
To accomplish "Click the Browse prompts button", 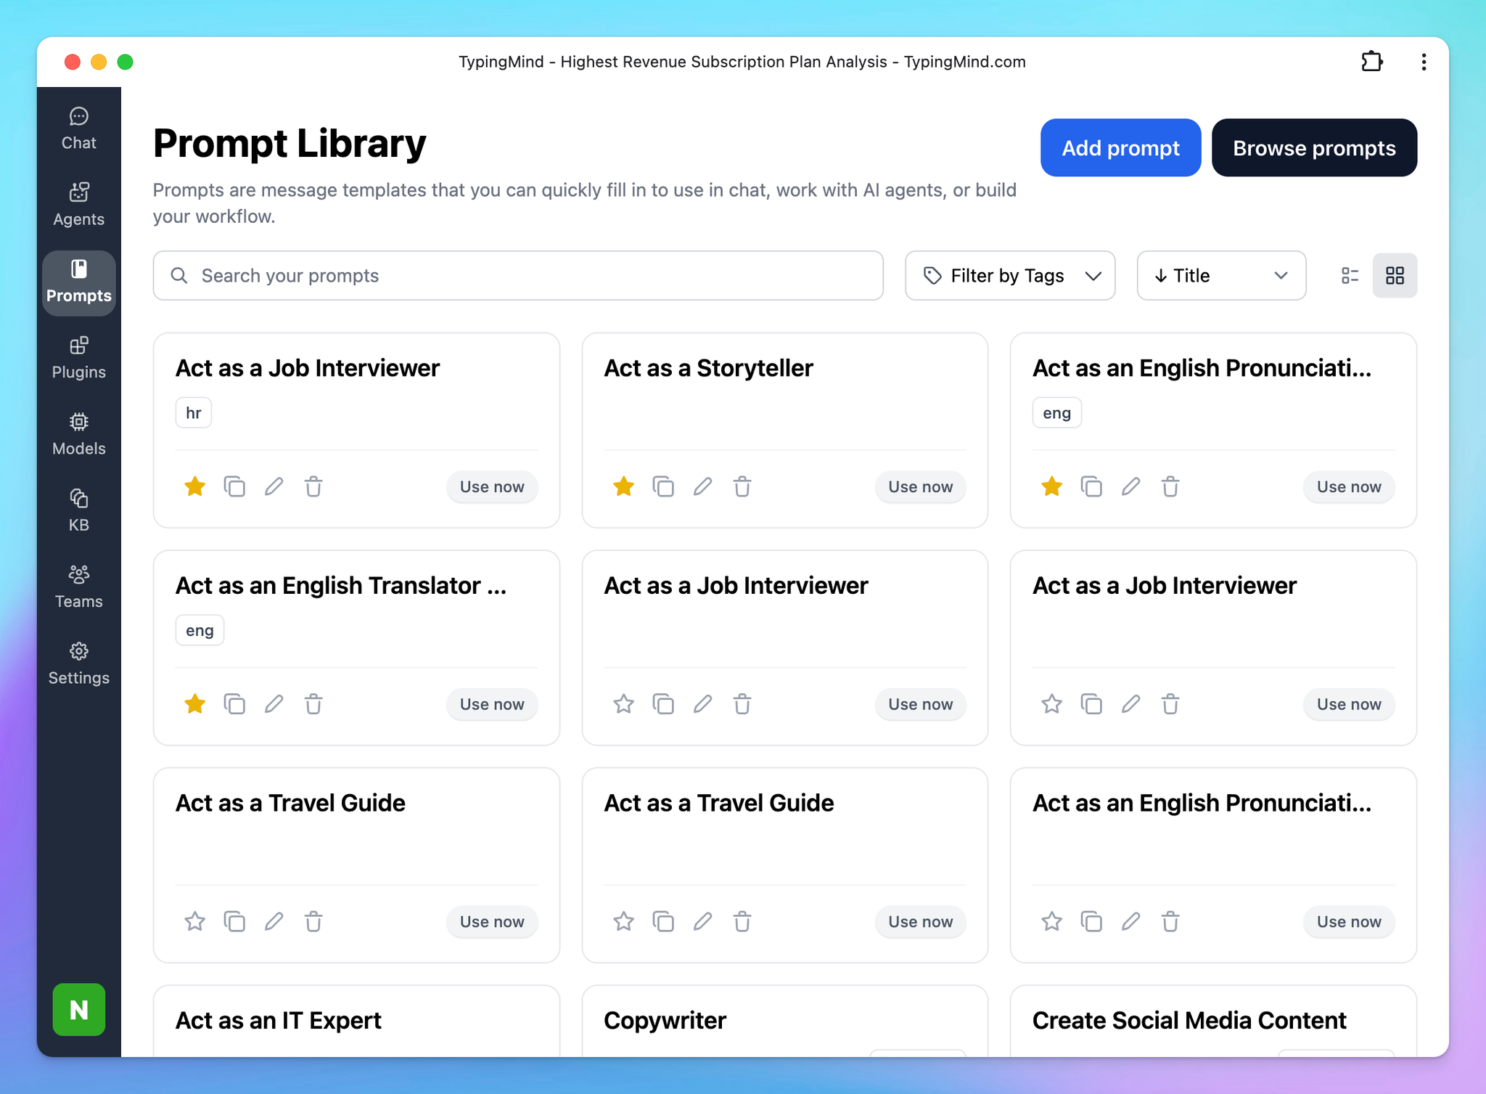I will 1313,148.
